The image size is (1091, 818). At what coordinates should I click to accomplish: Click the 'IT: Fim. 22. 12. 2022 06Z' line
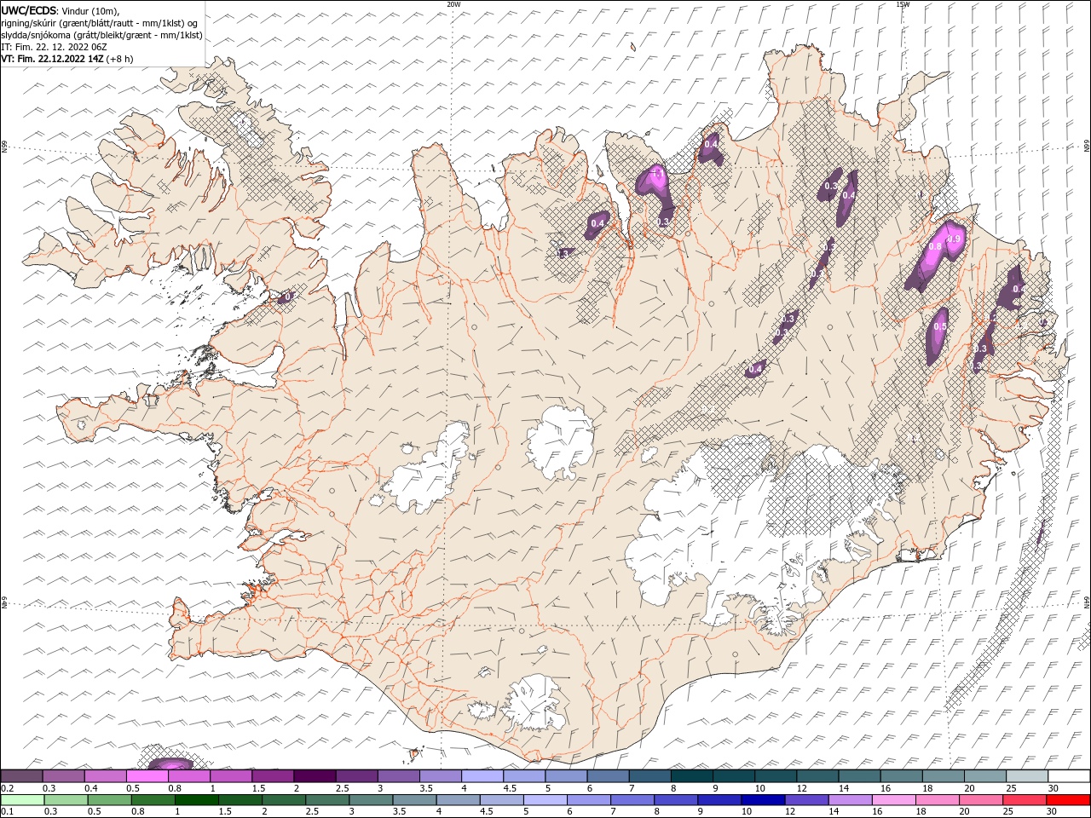54,47
